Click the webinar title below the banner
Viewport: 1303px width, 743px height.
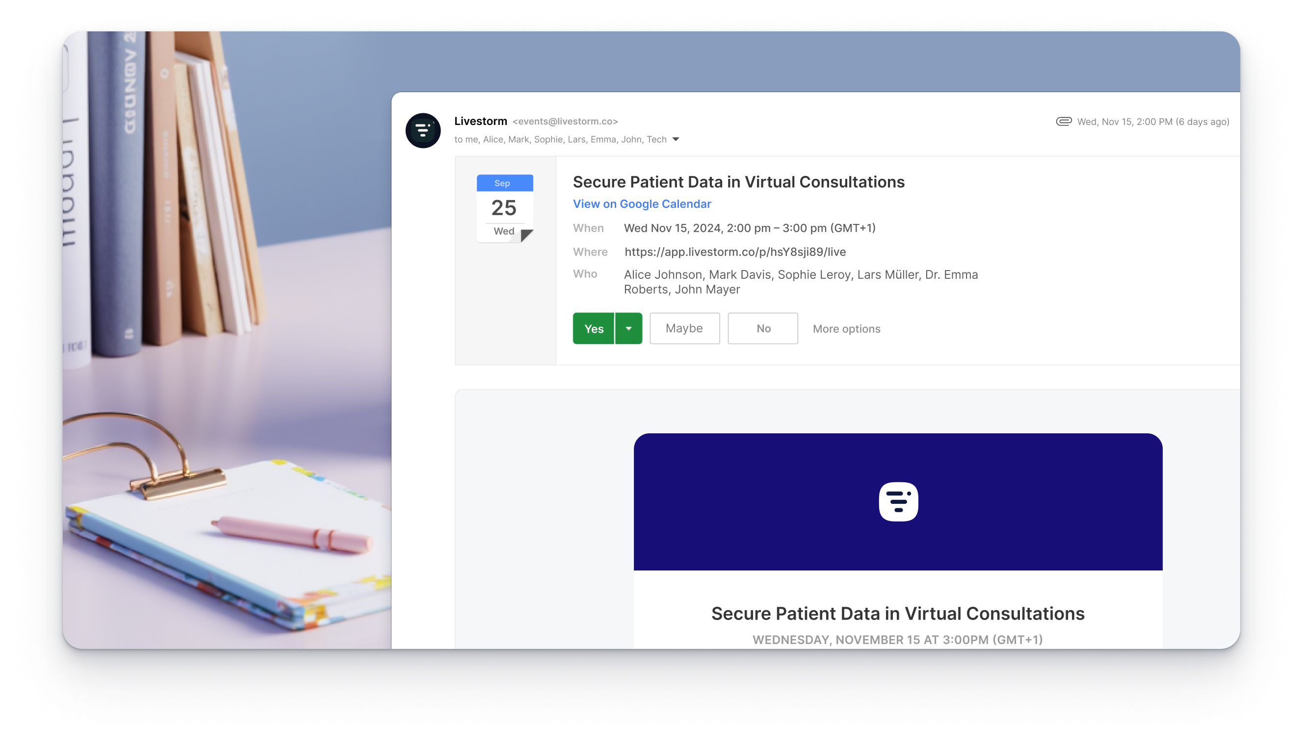(x=897, y=614)
